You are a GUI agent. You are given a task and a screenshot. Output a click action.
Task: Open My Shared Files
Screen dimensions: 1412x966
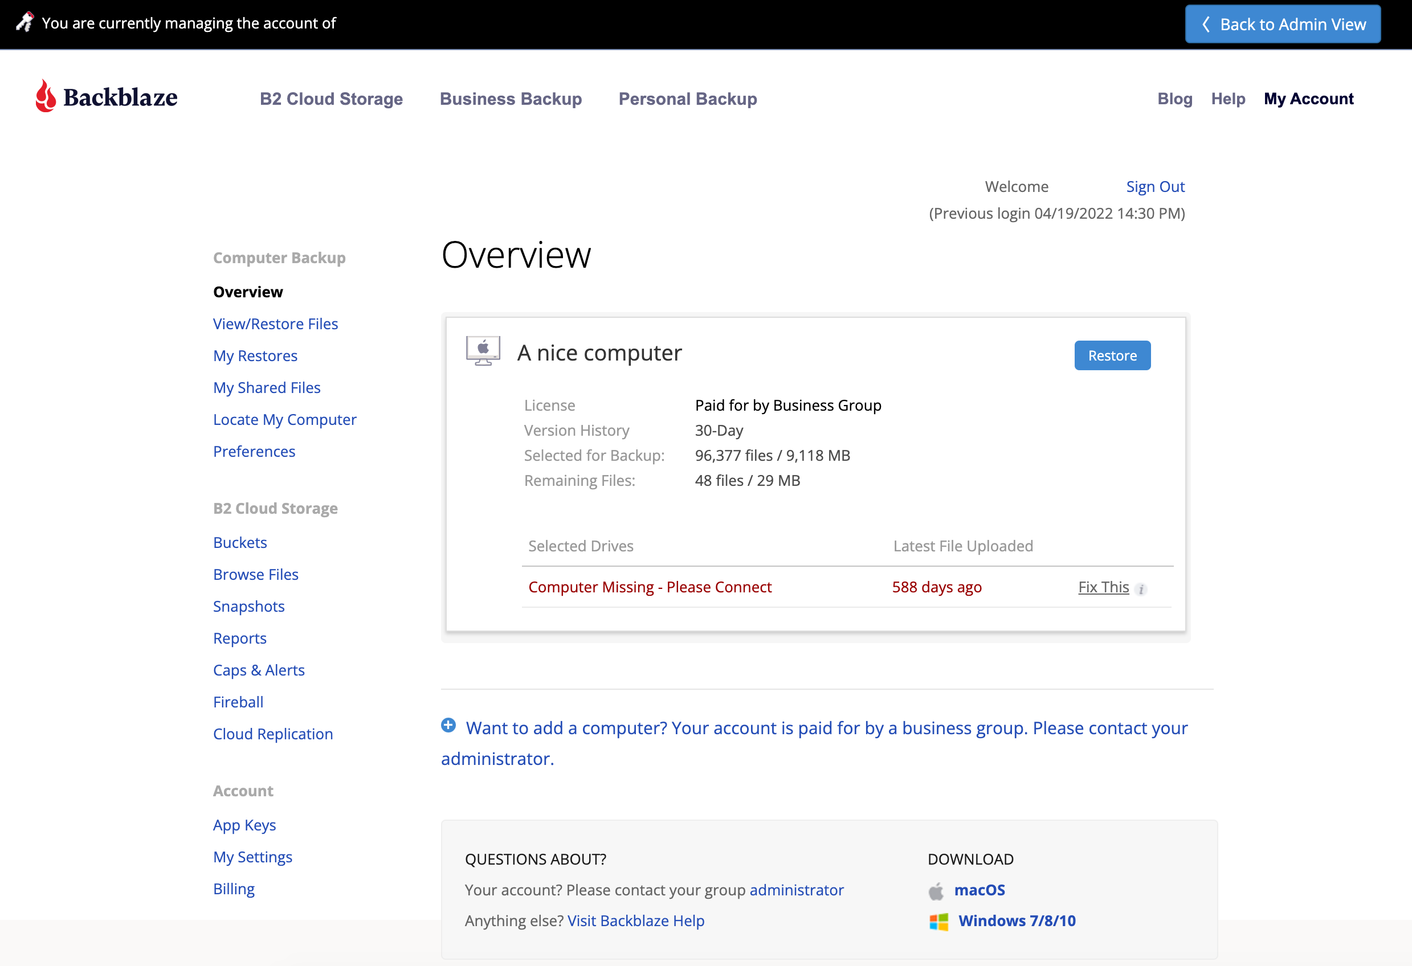coord(267,387)
